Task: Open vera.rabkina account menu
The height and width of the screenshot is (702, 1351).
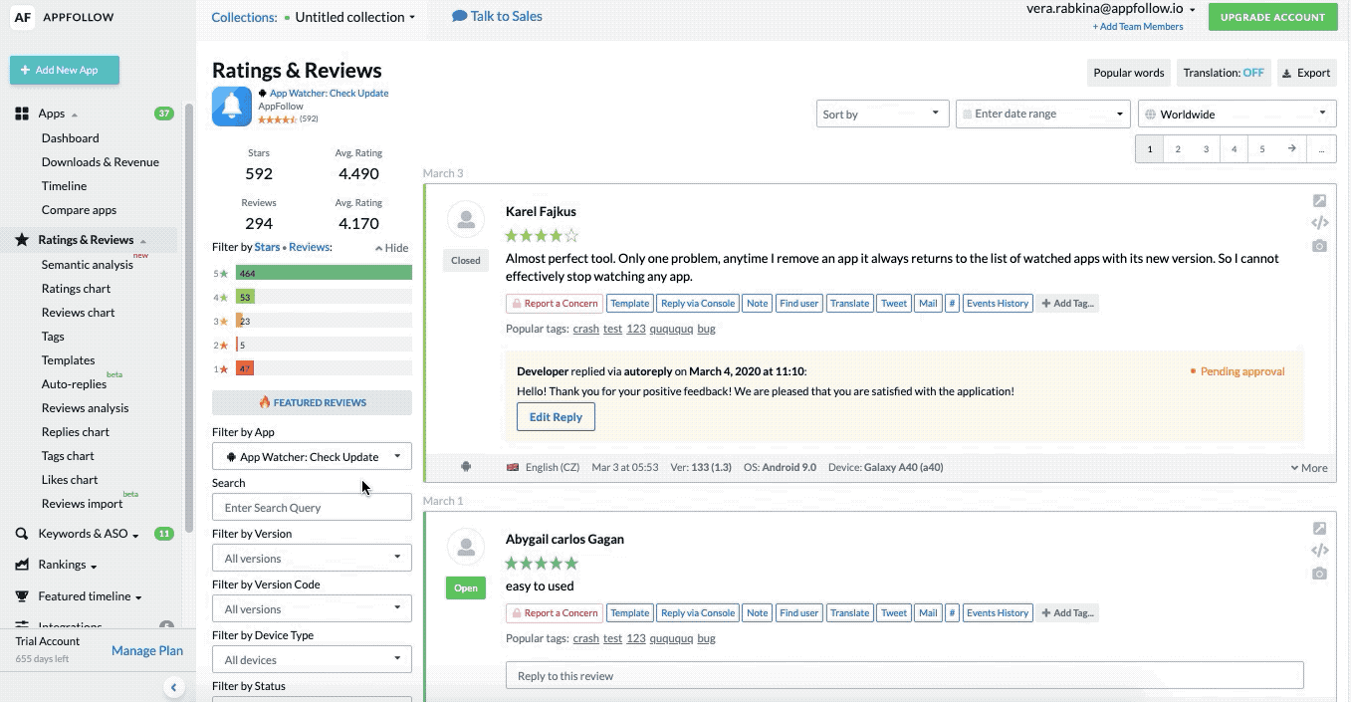Action: (x=1111, y=8)
